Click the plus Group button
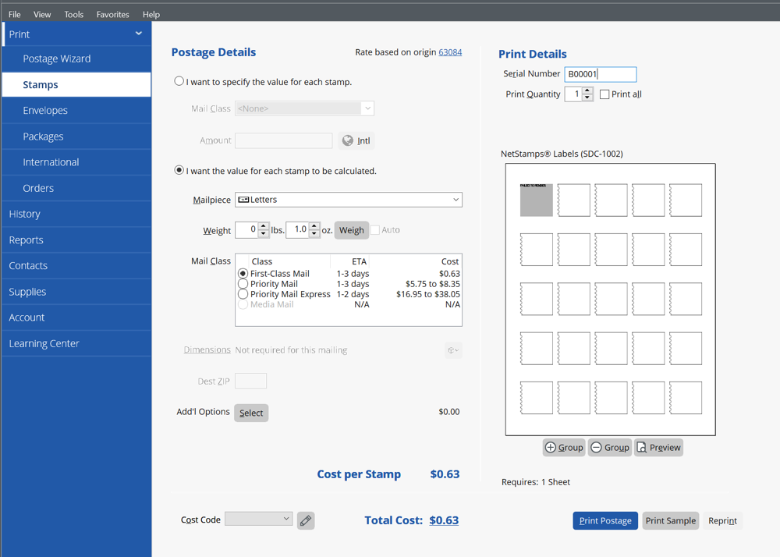Image resolution: width=780 pixels, height=557 pixels. pos(564,447)
